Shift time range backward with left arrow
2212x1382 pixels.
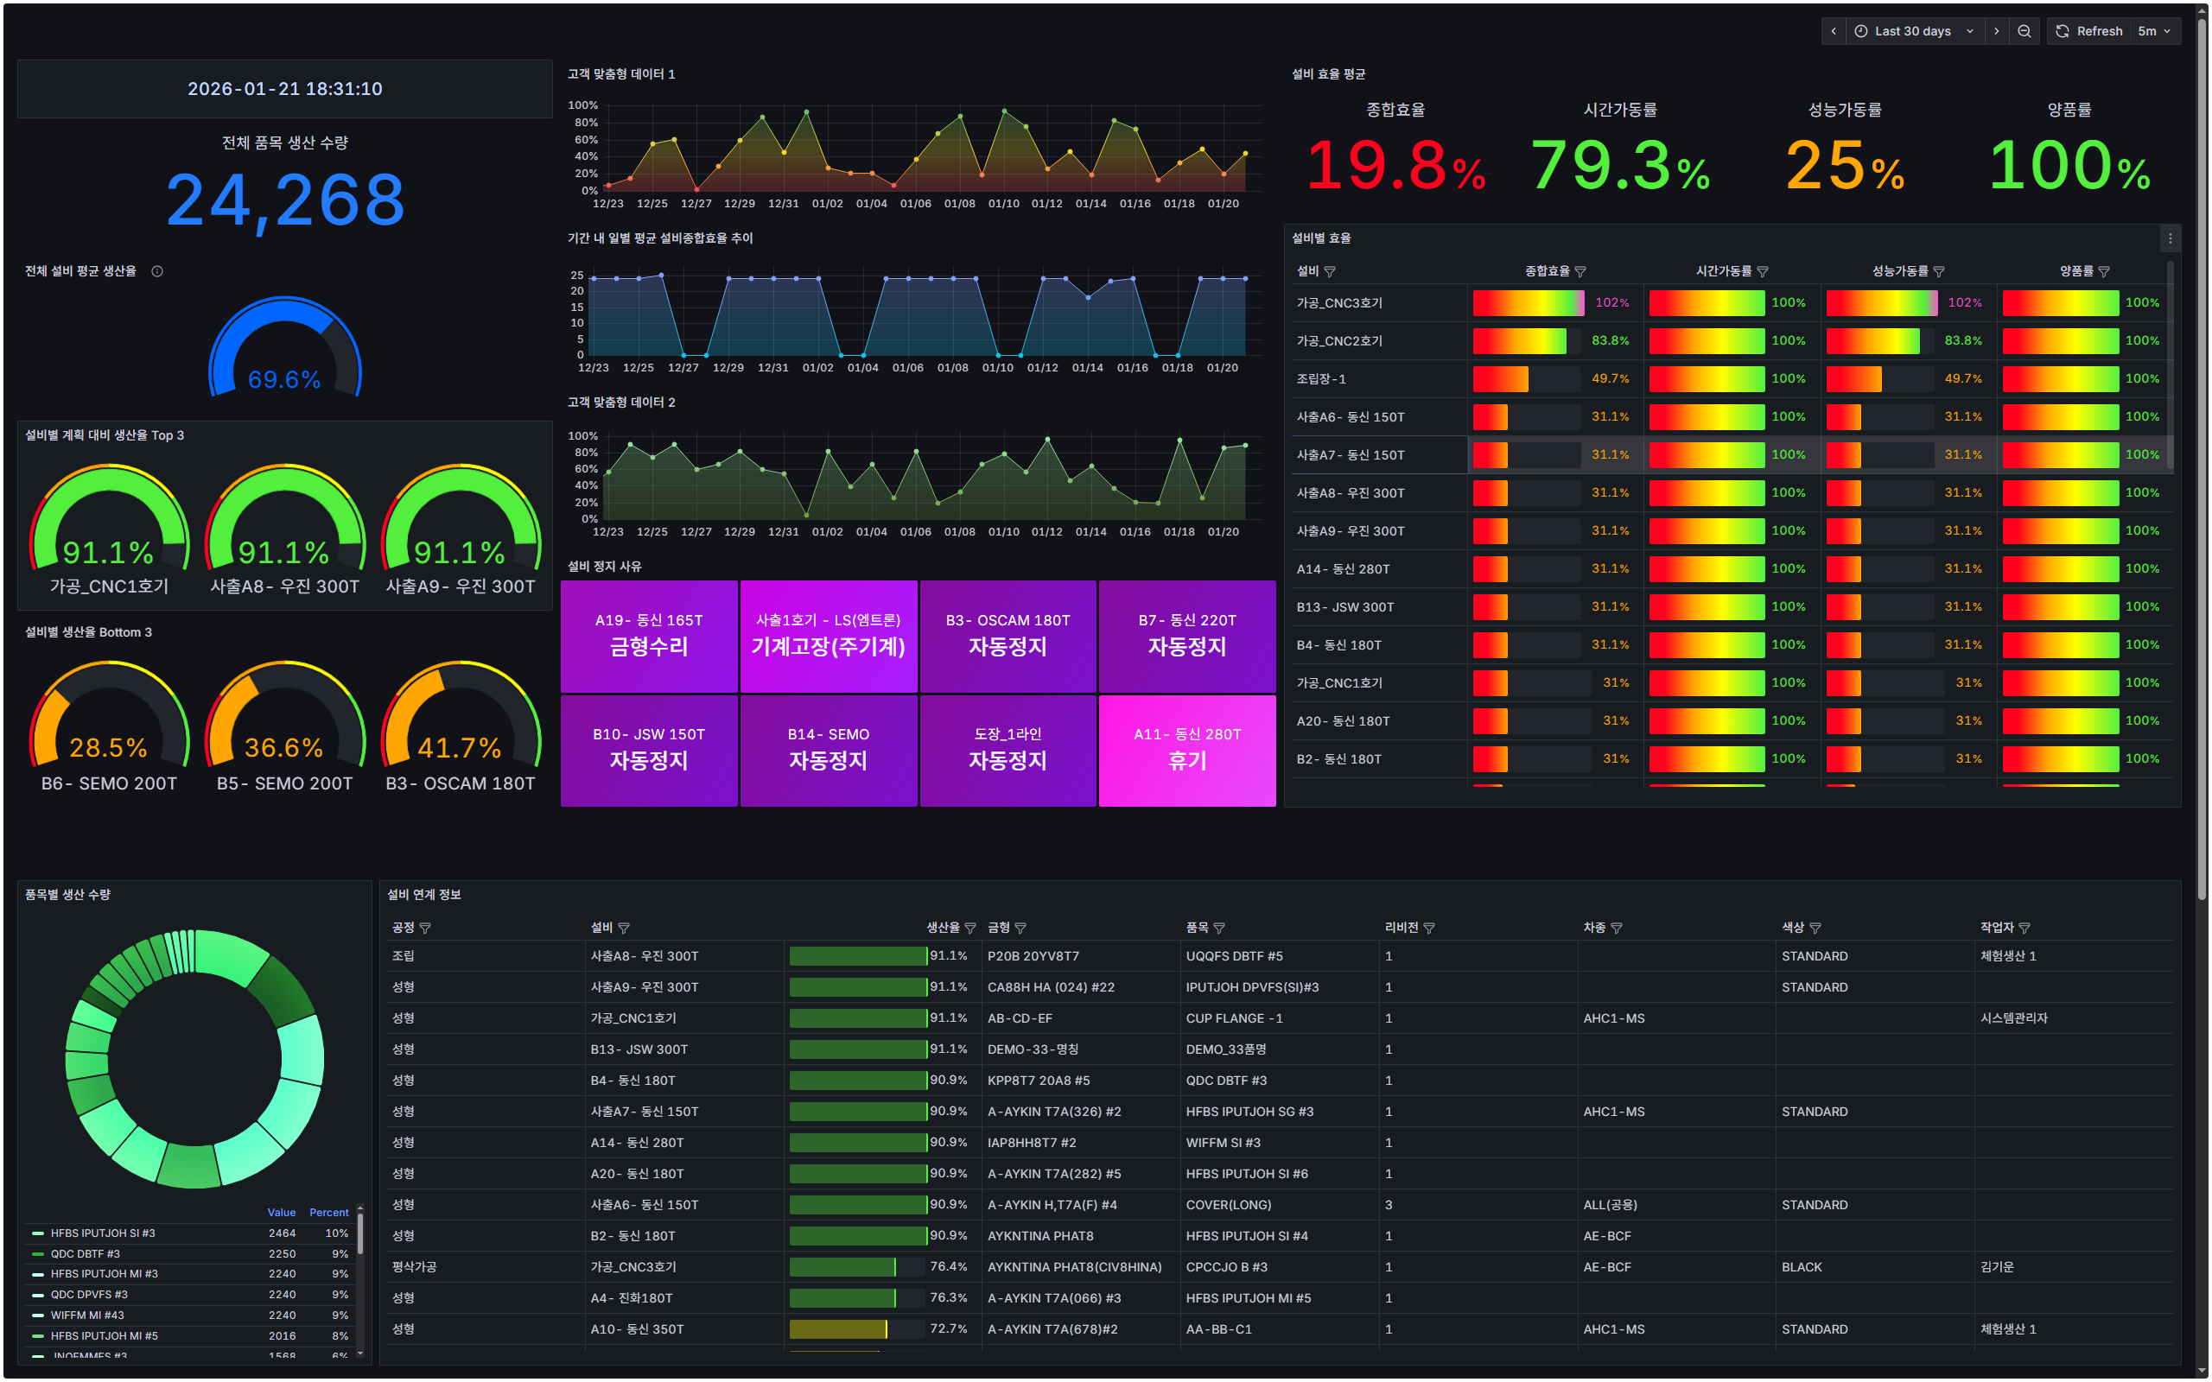click(x=1833, y=31)
